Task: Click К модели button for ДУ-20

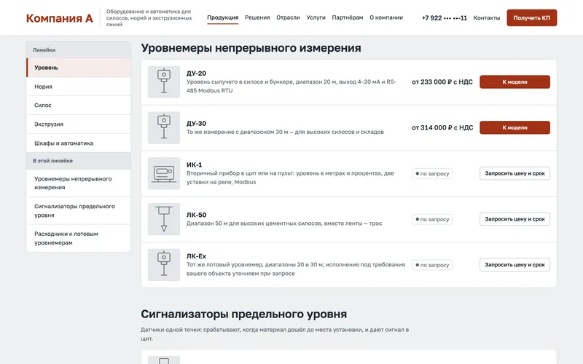Action: (x=514, y=82)
